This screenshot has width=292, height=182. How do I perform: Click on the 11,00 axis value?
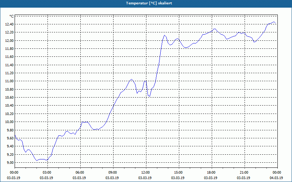click(x=9, y=81)
